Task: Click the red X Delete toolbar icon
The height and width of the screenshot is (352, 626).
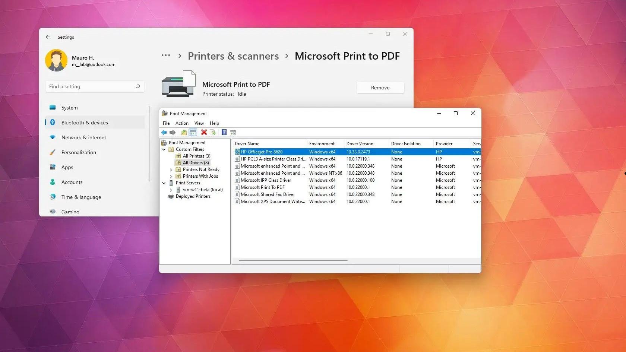Action: click(204, 132)
